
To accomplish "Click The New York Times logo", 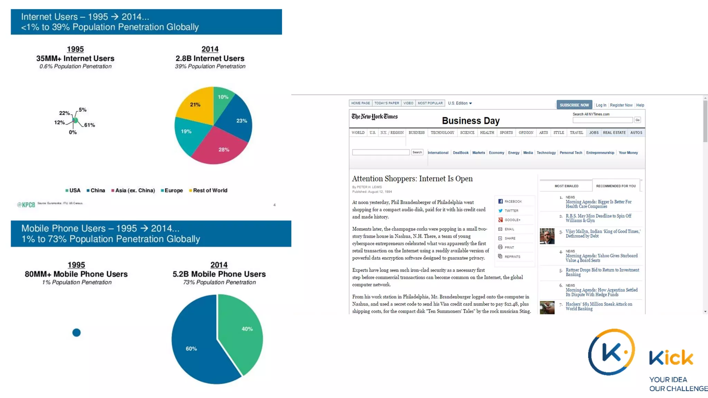I will [374, 117].
